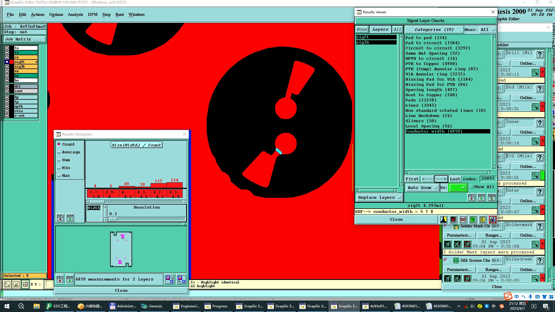555x312 pixels.
Task: Open the DFM menu
Action: tap(92, 14)
